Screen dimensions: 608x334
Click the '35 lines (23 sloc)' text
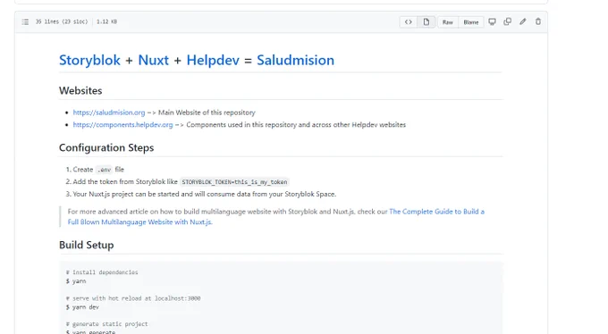[62, 21]
